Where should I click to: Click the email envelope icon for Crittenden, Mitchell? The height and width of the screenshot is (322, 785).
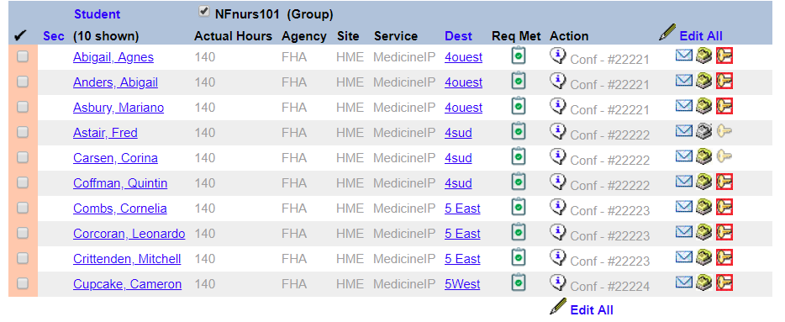click(683, 257)
